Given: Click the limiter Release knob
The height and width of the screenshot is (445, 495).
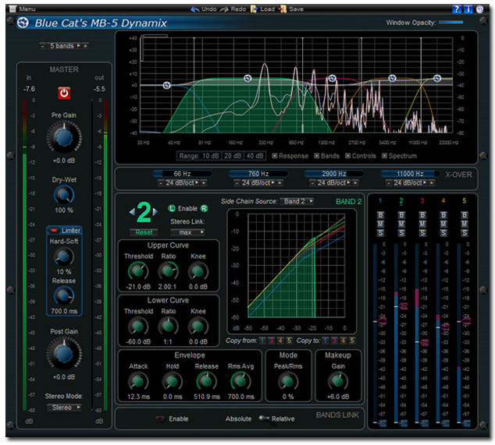Looking at the screenshot, I should click(64, 296).
